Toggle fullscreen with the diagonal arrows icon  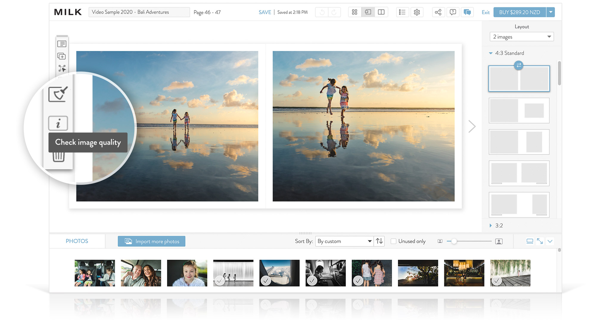(540, 241)
